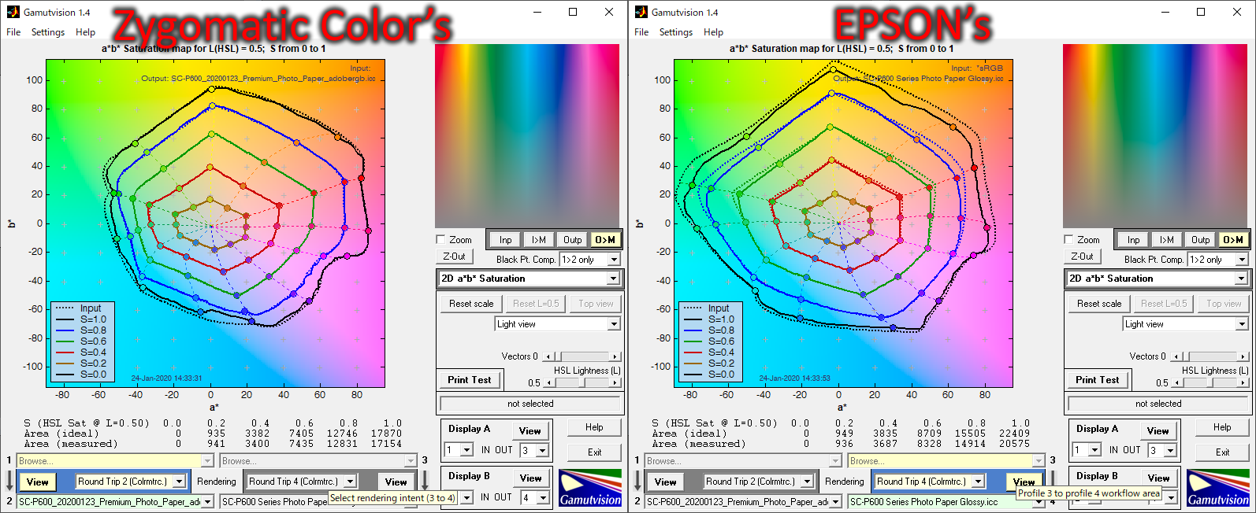Toggle the I>M display mode, EPSON's window
This screenshot has width=1256, height=513.
(1167, 240)
